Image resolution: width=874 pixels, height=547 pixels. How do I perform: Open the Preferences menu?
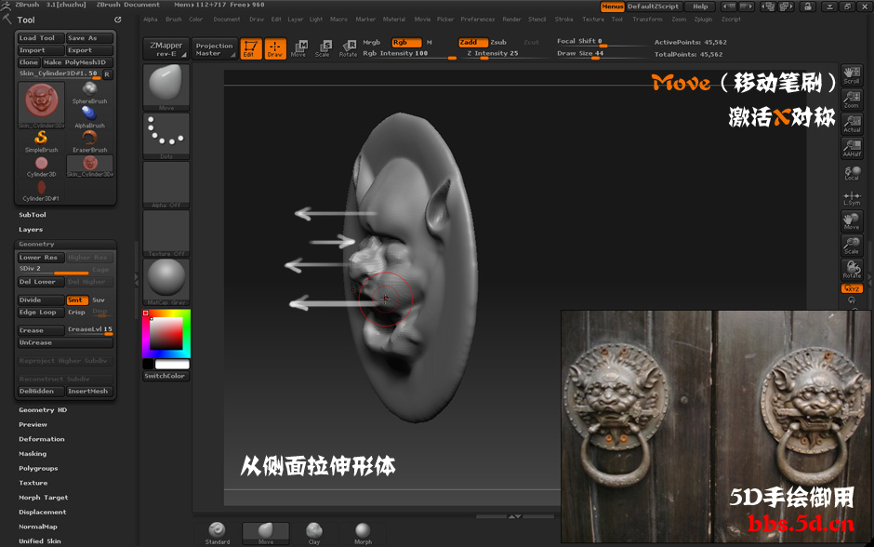pos(478,19)
